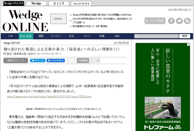Click the email envelope share icon
Screen dimensions: 194x131
71,61
